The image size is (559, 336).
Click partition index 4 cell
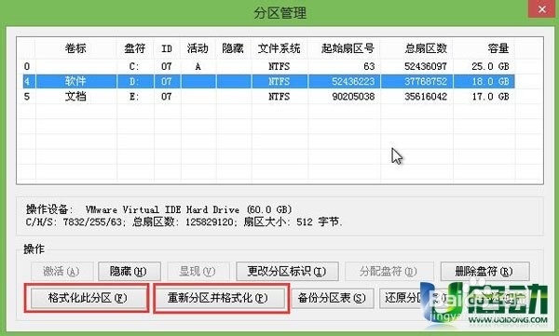click(x=27, y=81)
